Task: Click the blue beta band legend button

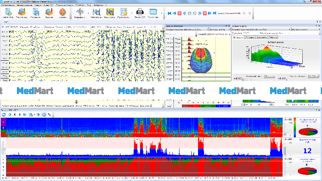Action: [x=223, y=106]
